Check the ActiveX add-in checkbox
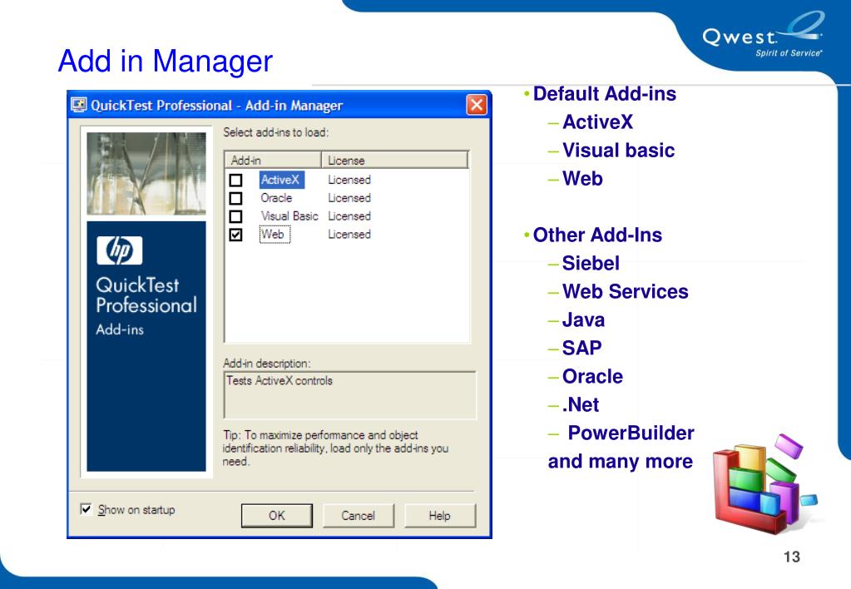This screenshot has width=851, height=589. (x=235, y=181)
